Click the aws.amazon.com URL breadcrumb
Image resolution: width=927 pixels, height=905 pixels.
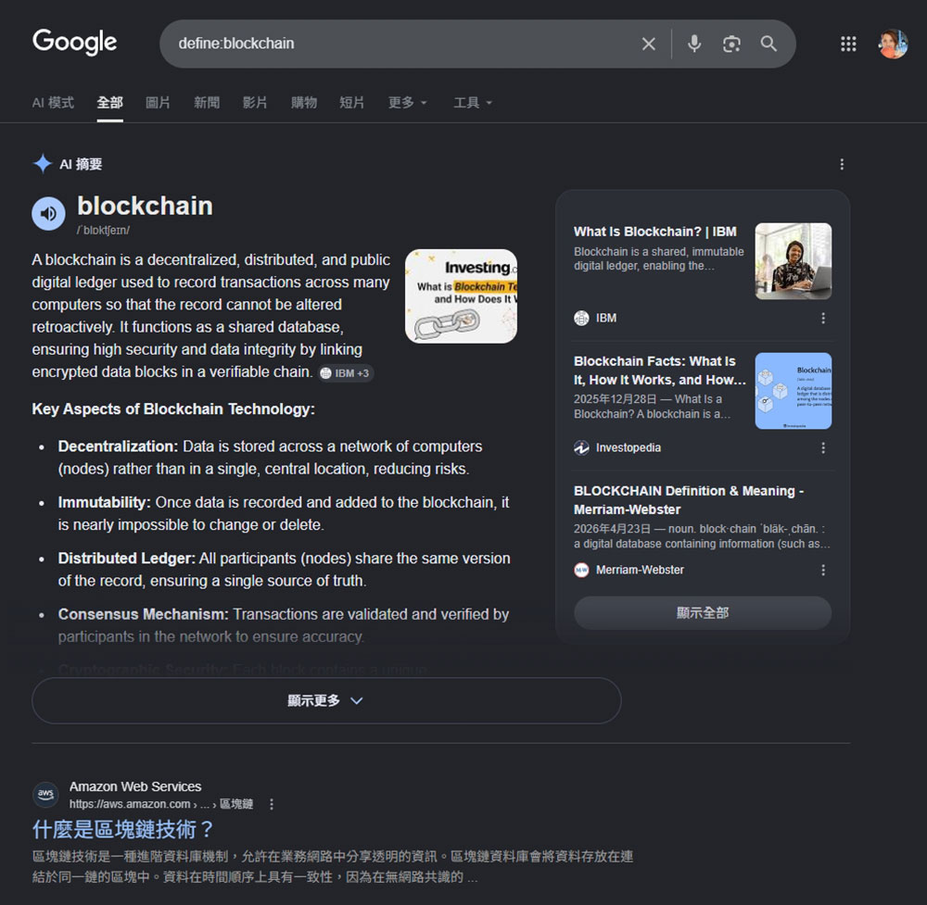point(160,804)
